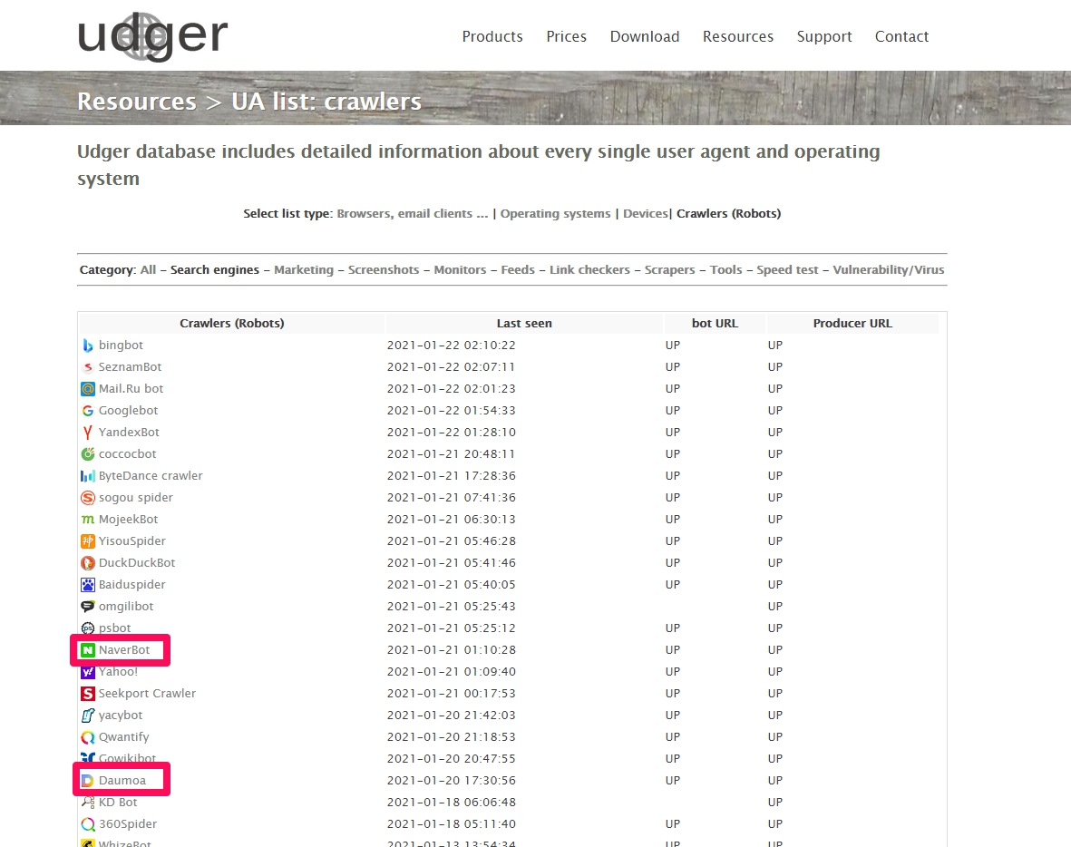Open the Baiduspider crawler entry
Image resolution: width=1071 pixels, height=847 pixels.
click(131, 585)
